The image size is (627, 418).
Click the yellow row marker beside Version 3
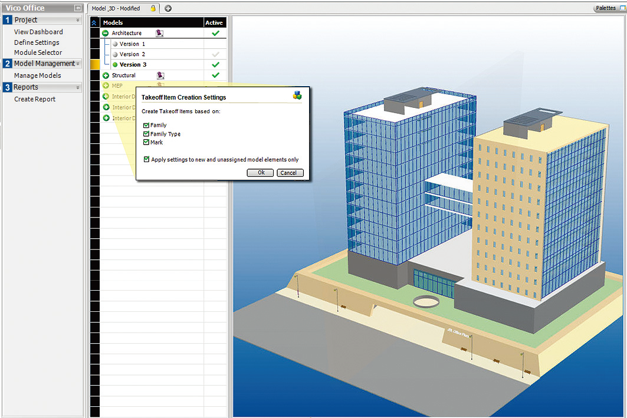click(x=95, y=65)
